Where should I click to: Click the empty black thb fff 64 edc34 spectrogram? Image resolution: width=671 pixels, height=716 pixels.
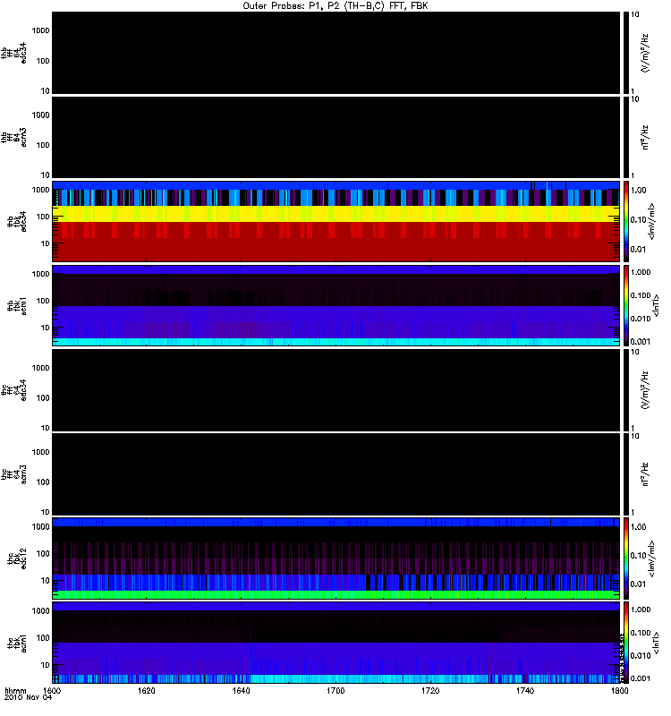335,53
